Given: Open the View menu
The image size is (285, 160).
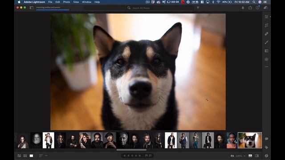Looking at the screenshot, I should pyautogui.click(x=76, y=2).
